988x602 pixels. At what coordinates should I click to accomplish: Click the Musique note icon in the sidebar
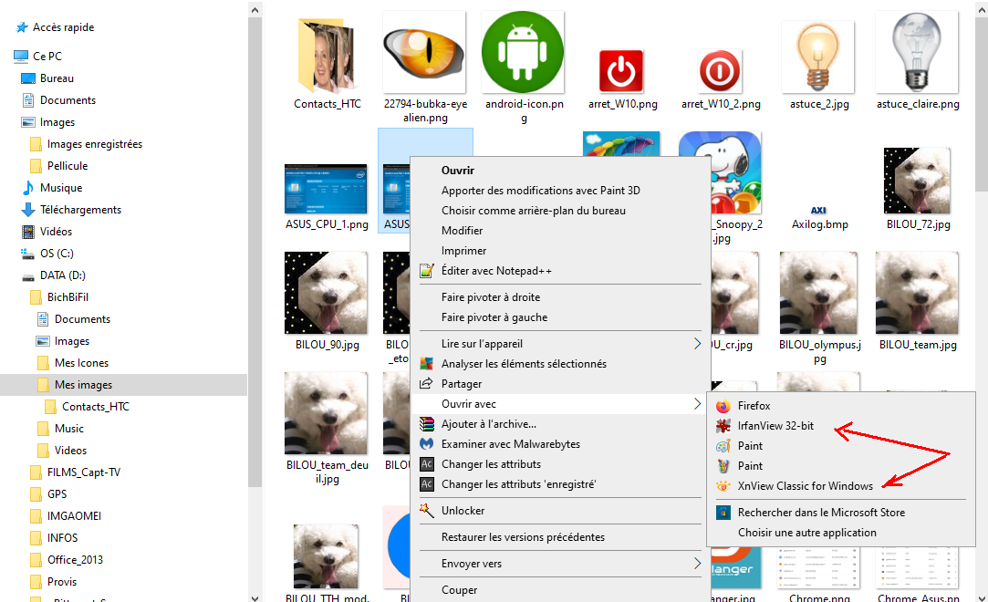[28, 188]
